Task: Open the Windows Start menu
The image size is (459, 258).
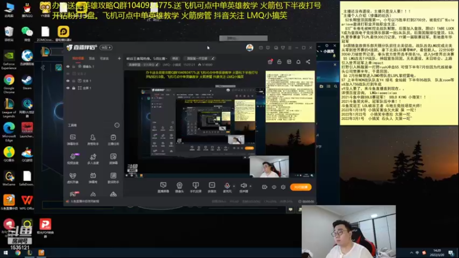Action: (5, 253)
